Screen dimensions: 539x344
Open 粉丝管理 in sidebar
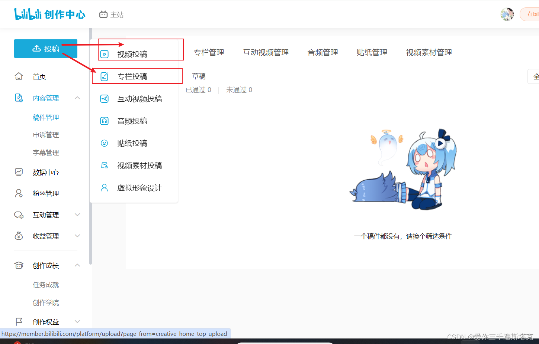point(46,193)
